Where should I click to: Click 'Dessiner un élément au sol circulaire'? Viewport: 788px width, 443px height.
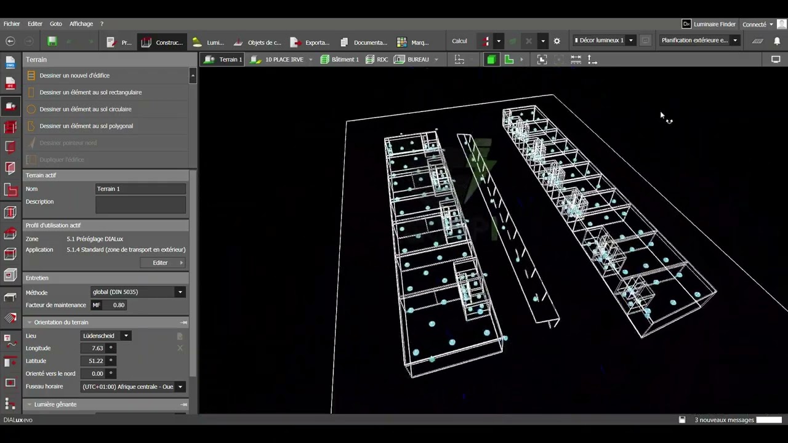(x=86, y=110)
